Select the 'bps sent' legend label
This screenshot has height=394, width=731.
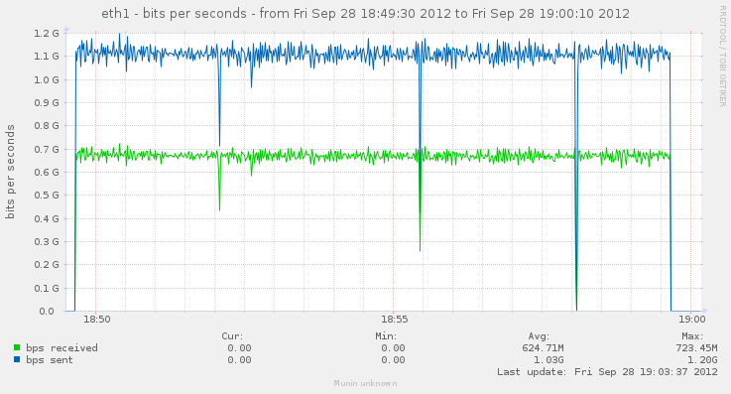(50, 360)
